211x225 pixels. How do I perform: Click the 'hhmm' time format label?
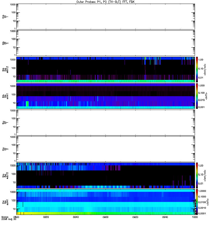tap(5, 217)
